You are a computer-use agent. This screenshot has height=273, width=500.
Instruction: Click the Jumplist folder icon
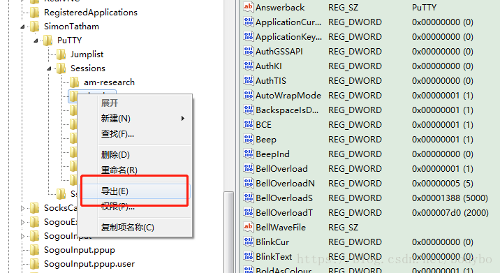click(61, 54)
